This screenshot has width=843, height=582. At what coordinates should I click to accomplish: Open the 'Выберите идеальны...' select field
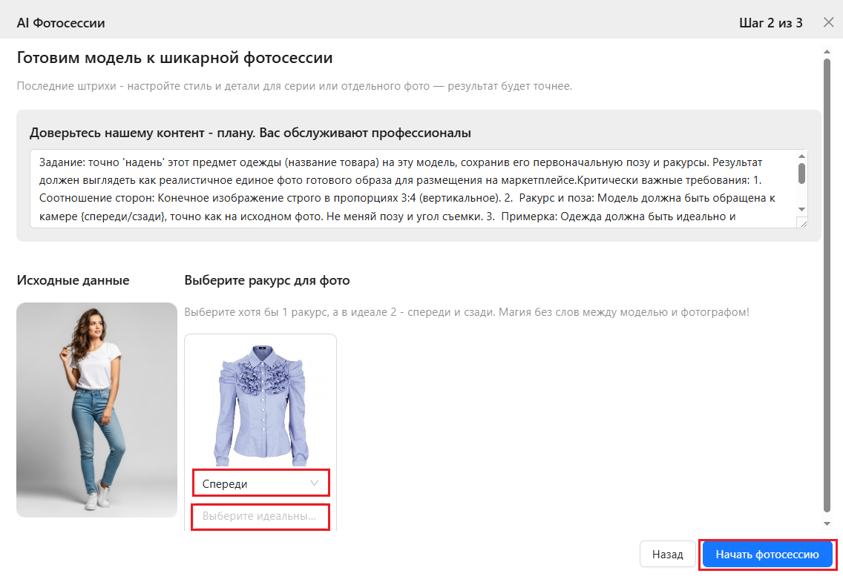[x=260, y=516]
